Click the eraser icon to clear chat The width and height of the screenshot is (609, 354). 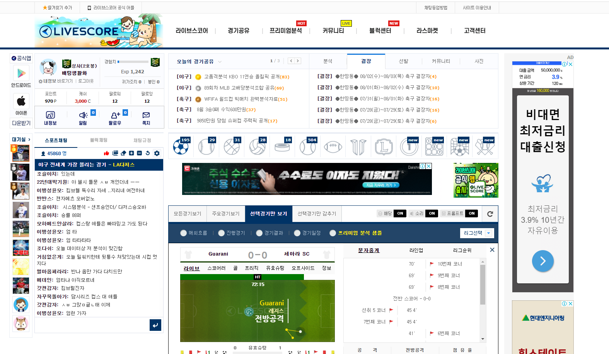(123, 153)
